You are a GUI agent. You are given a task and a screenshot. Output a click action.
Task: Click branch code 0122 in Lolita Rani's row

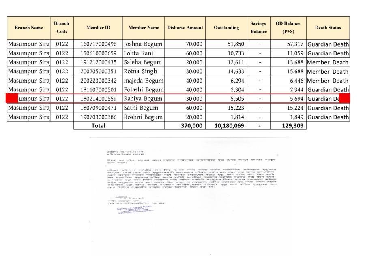point(62,53)
